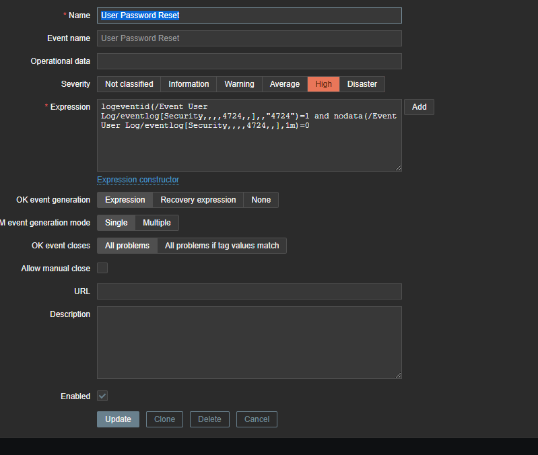This screenshot has width=538, height=455.
Task: Click the Operational data field
Action: 249,61
